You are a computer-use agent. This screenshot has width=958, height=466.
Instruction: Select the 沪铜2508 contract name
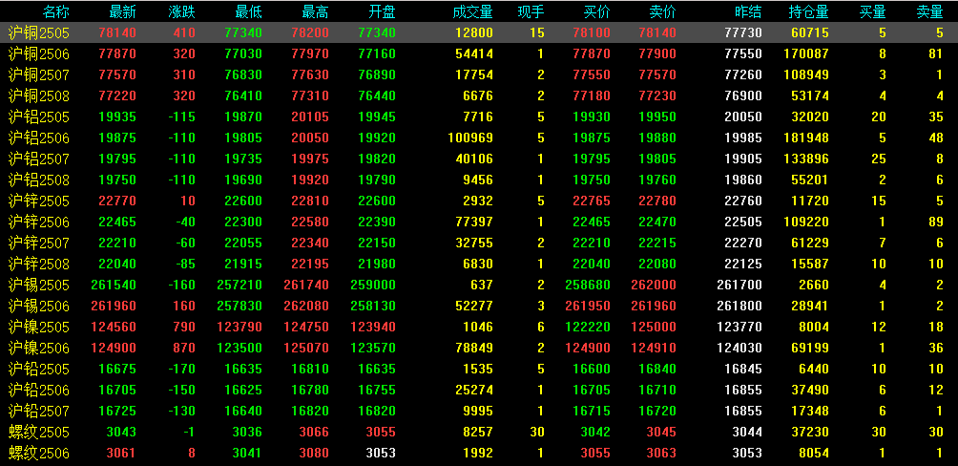39,95
